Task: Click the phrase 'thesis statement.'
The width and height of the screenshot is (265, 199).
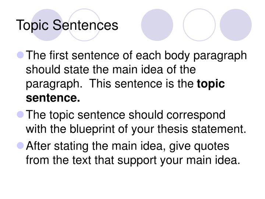Action: (x=202, y=129)
